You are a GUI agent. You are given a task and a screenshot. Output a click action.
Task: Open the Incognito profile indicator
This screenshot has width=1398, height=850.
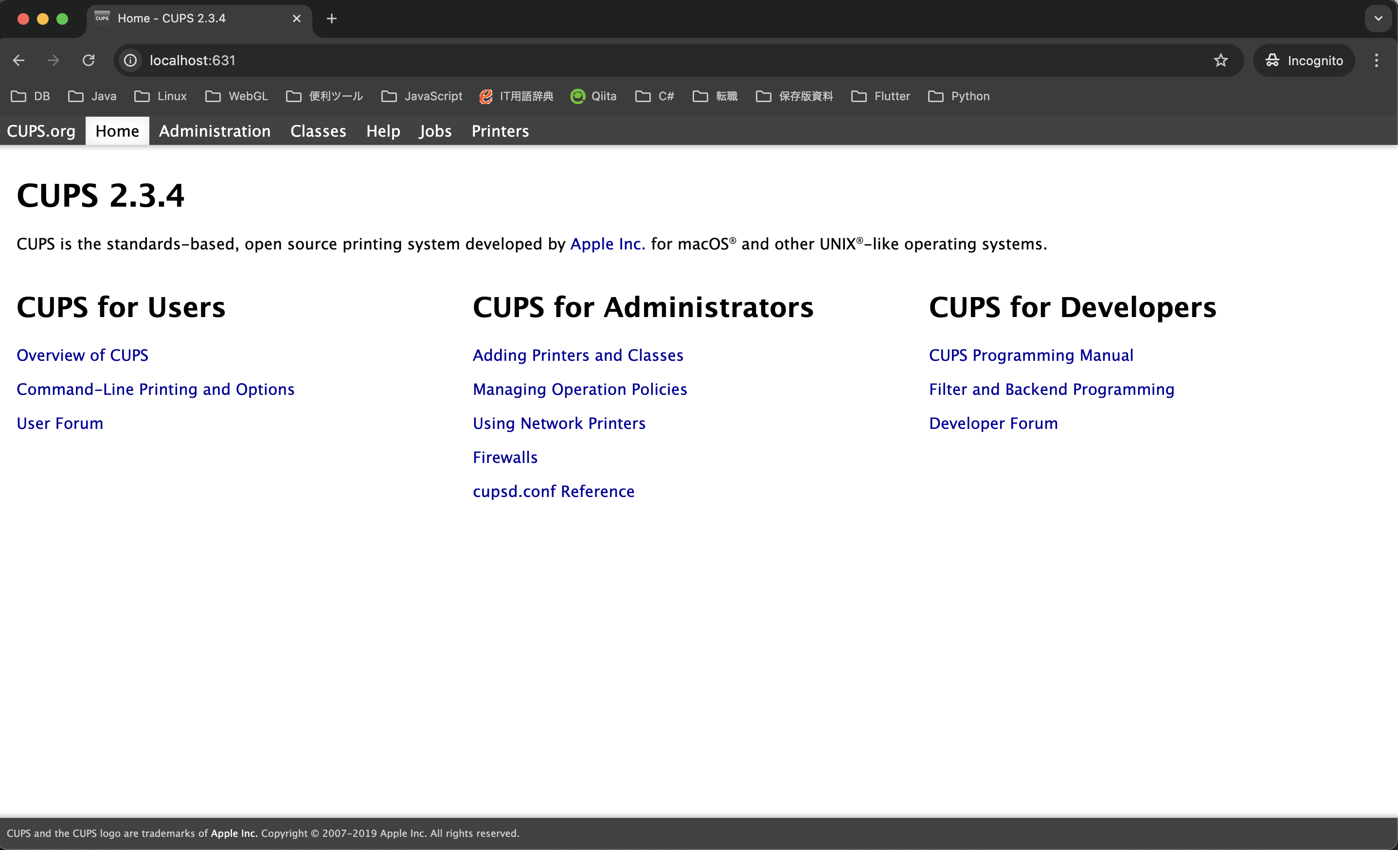1303,60
